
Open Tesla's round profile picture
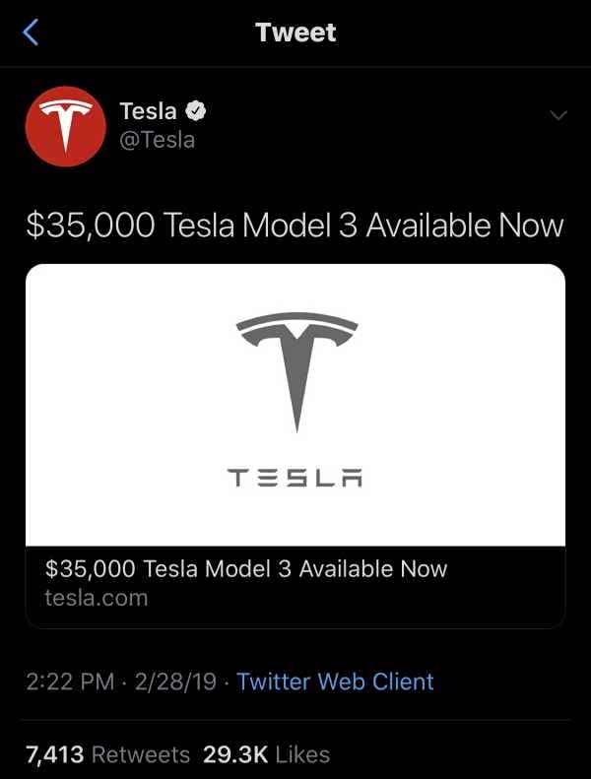65,126
